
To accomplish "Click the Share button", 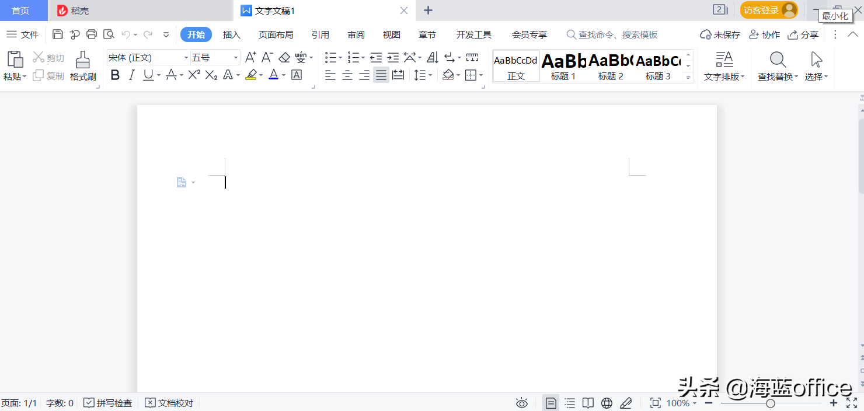I will click(x=803, y=34).
